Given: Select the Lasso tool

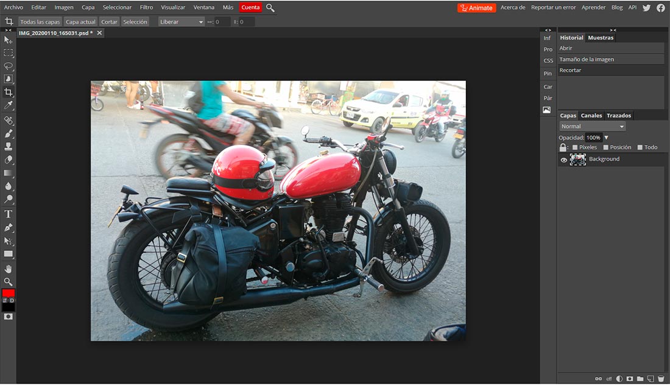Looking at the screenshot, I should pos(9,66).
